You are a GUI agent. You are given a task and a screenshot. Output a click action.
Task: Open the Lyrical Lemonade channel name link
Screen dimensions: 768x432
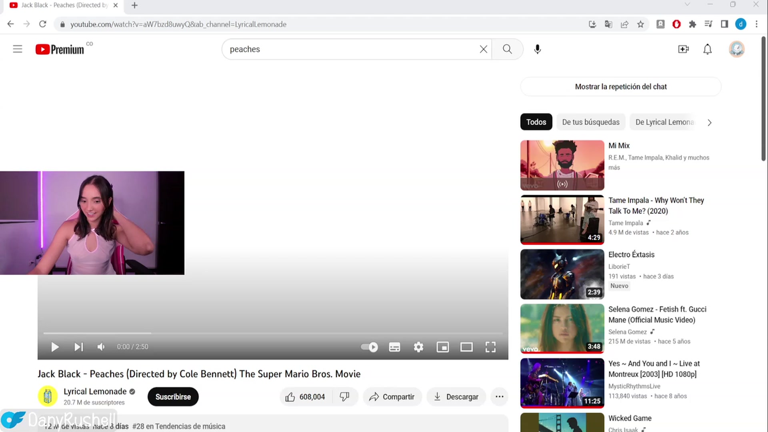(x=95, y=392)
